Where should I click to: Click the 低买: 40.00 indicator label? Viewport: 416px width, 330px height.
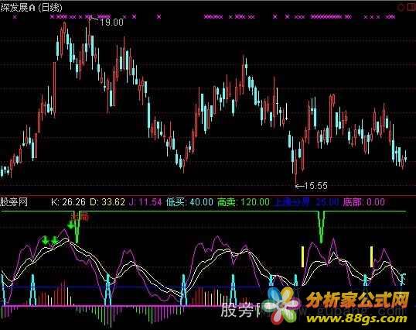pos(189,202)
